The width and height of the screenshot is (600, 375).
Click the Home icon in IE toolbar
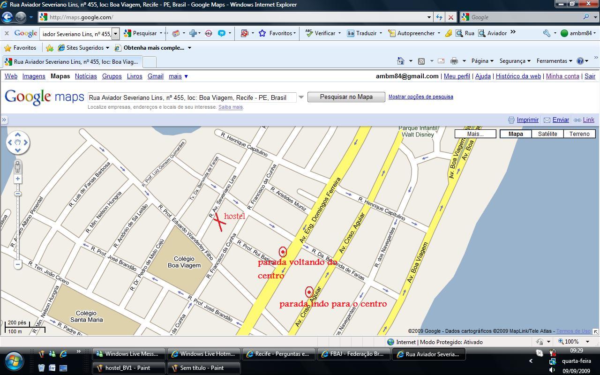pyautogui.click(x=400, y=61)
